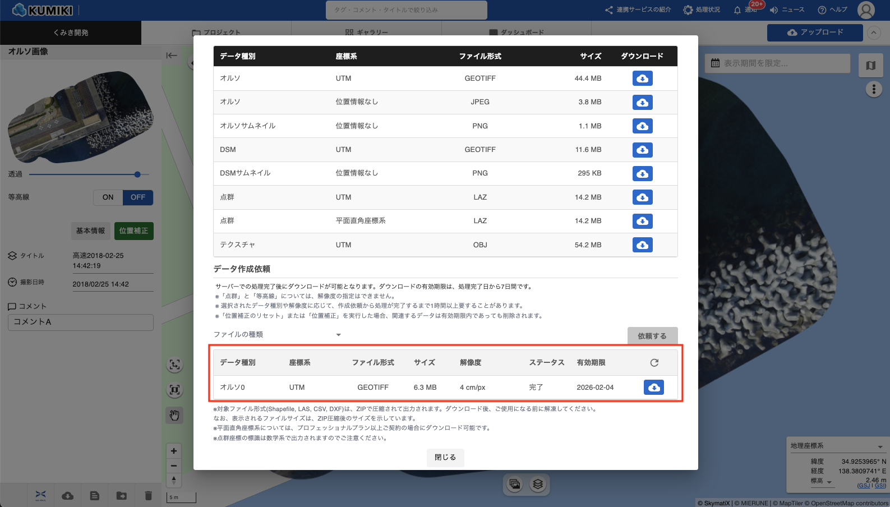
Task: Download the Ortho GEOTIFF 44.4 MB file
Action: pyautogui.click(x=642, y=79)
